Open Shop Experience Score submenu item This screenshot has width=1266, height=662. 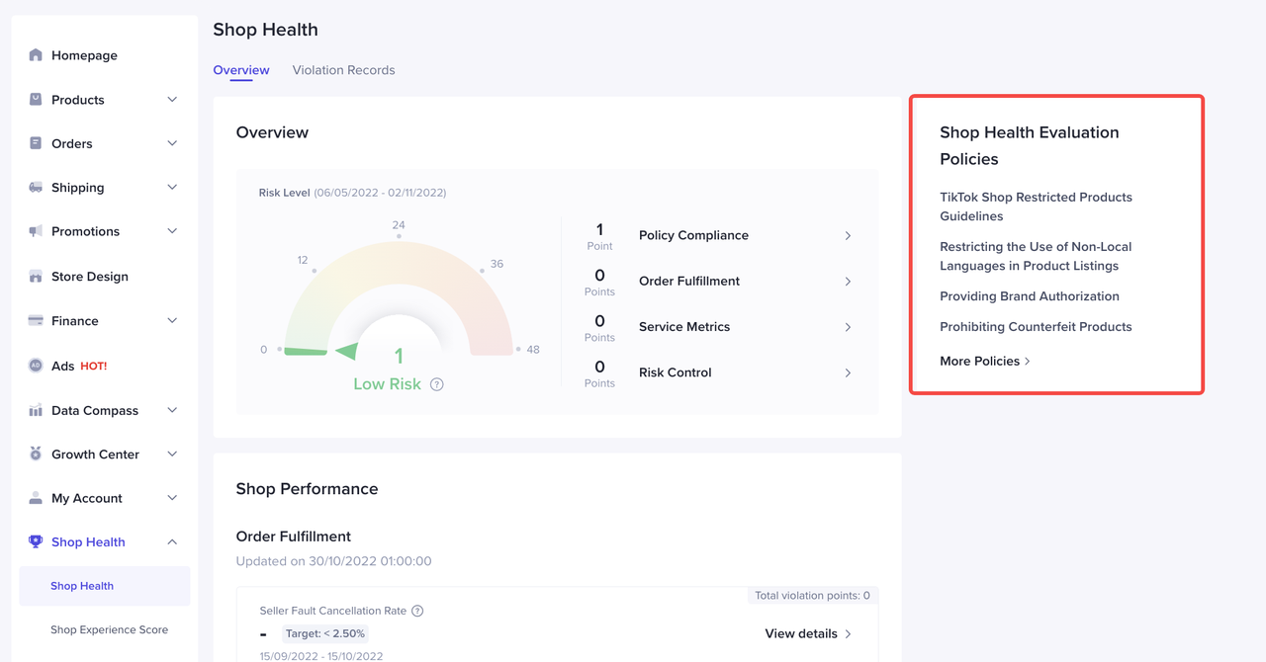coord(109,629)
